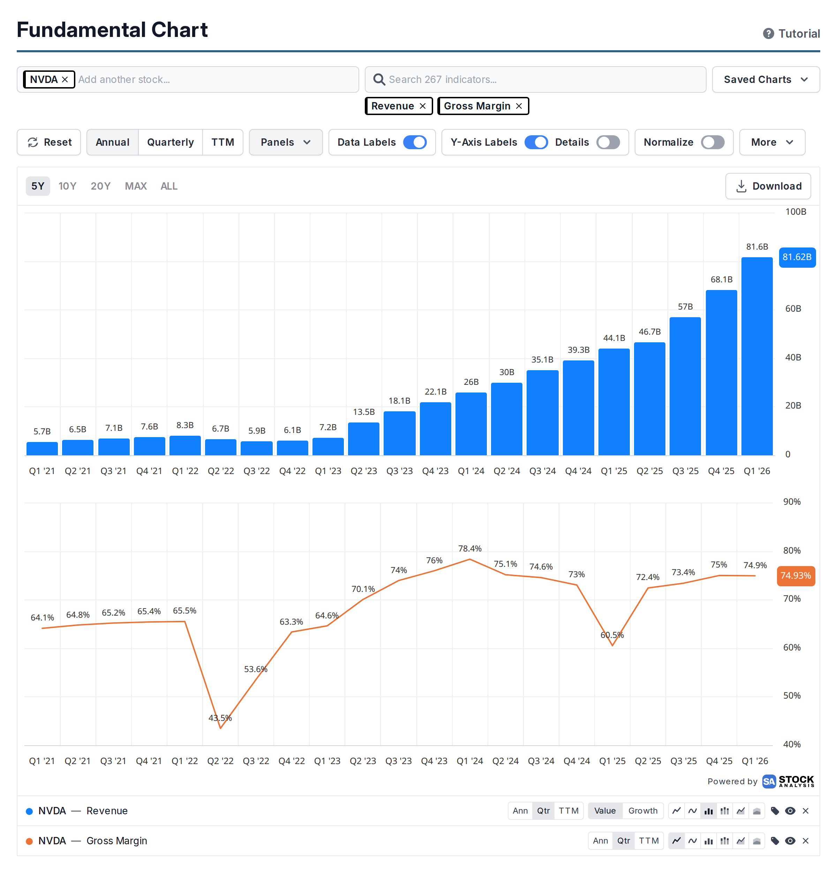The image size is (837, 884).
Task: Select area-line chart type for Revenue row
Action: 741,811
